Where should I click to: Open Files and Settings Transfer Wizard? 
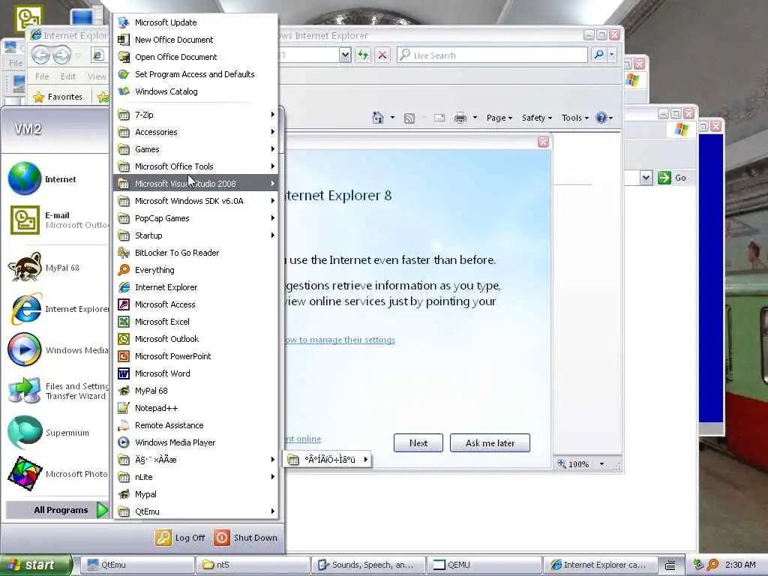click(x=56, y=391)
